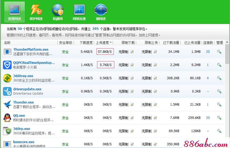Sort by 安全等级 column header
Image resolution: width=230 pixels, height=148 pixels.
click(66, 43)
